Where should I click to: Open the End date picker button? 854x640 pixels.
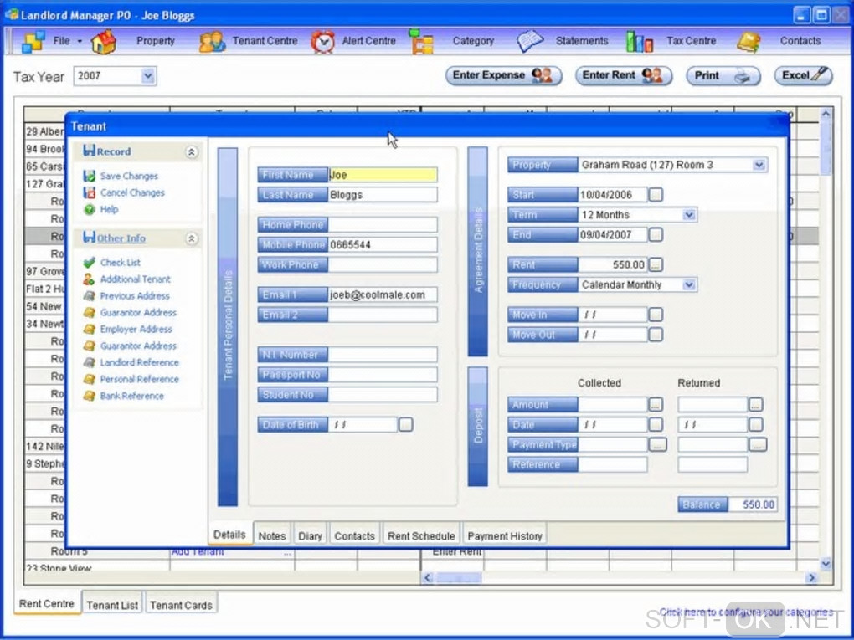656,235
